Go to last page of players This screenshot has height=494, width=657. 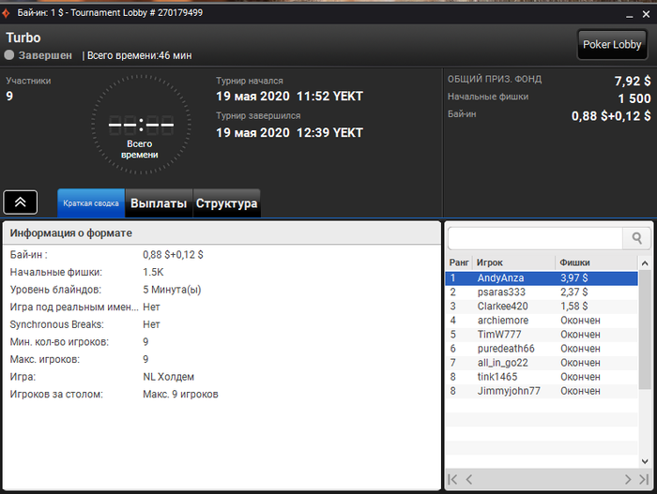[x=644, y=479]
